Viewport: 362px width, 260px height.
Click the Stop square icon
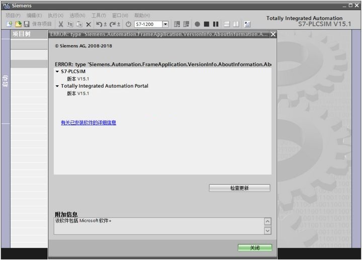[x=207, y=24]
